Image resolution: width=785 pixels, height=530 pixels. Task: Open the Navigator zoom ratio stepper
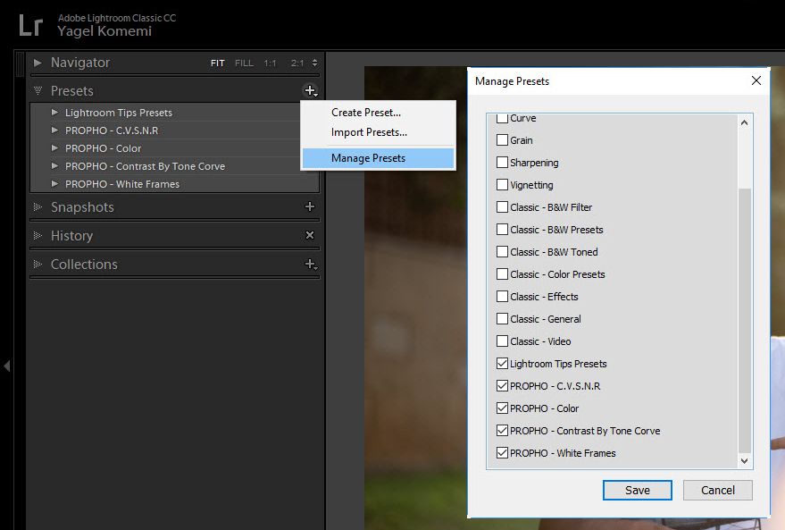pos(314,63)
